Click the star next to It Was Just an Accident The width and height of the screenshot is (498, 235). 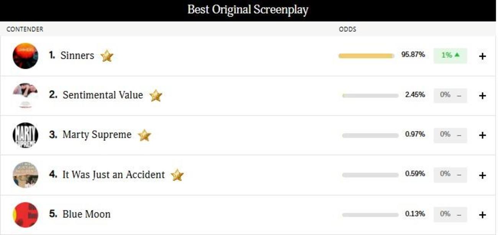(x=177, y=175)
